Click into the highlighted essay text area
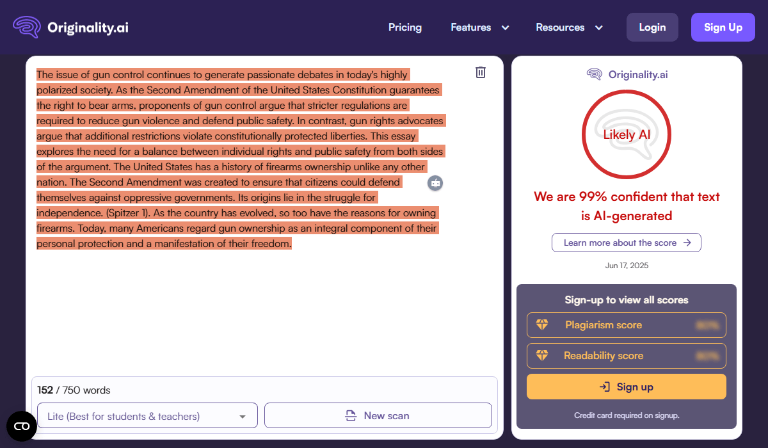 pyautogui.click(x=240, y=159)
